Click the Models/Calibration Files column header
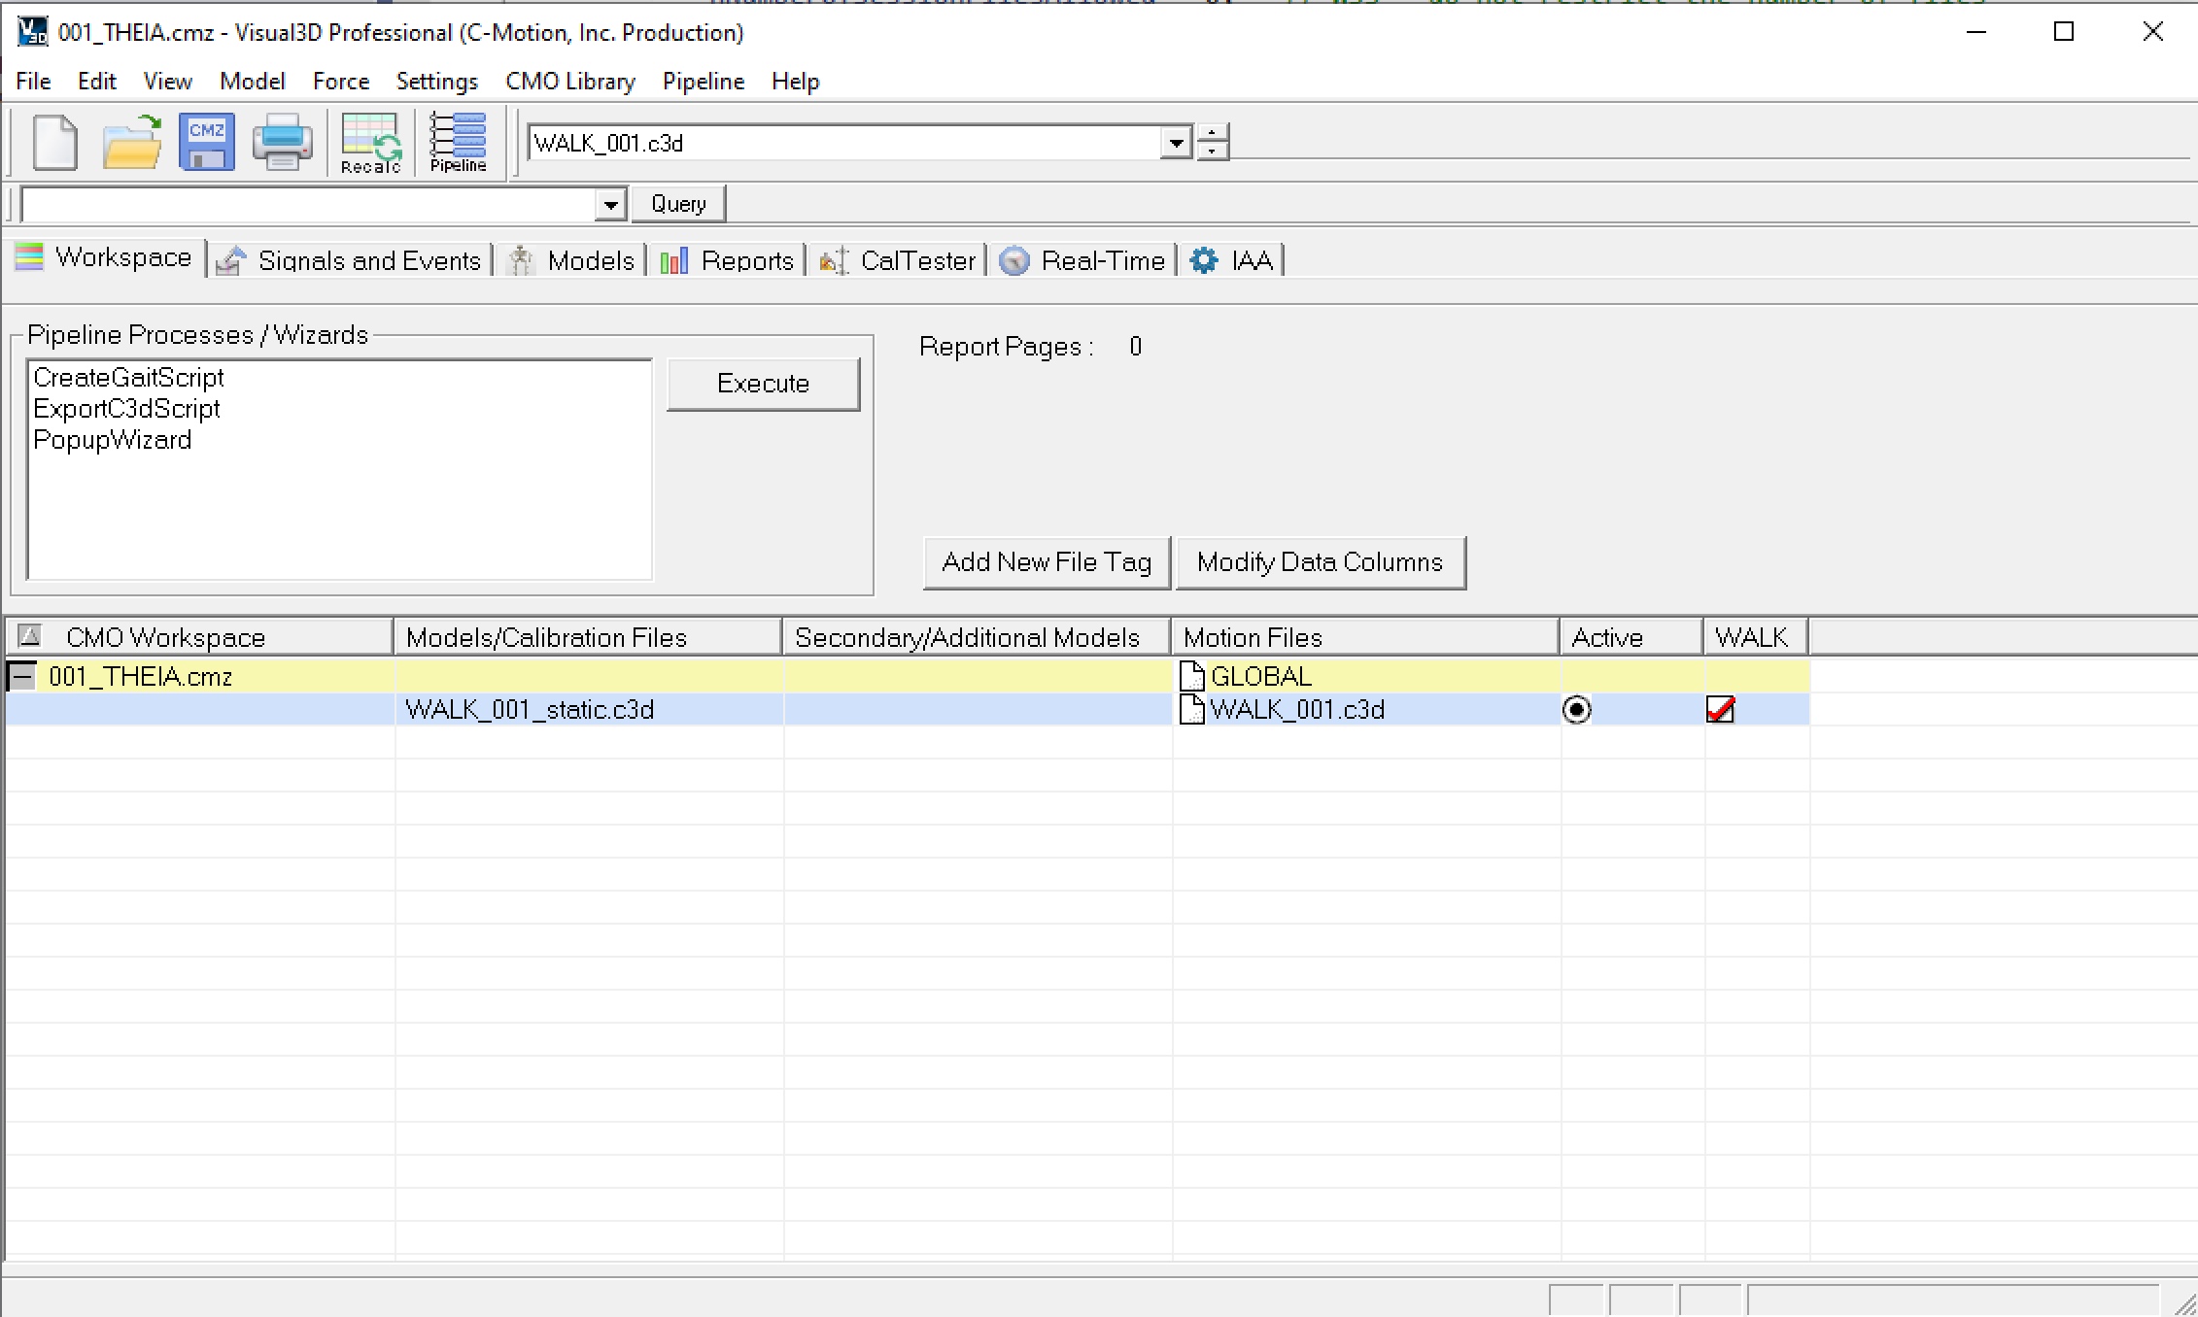2198x1317 pixels. click(x=588, y=637)
